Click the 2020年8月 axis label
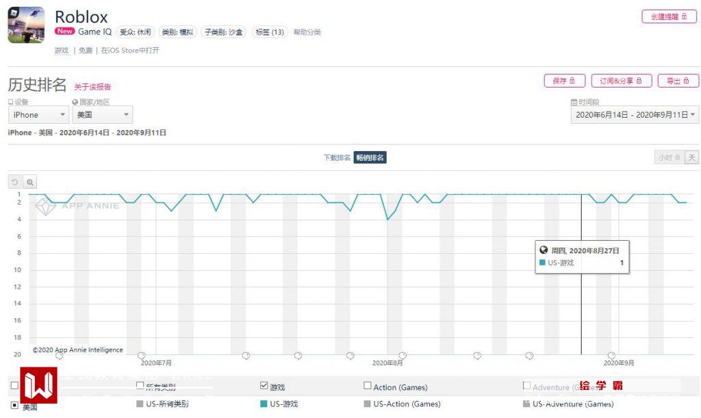 (387, 363)
